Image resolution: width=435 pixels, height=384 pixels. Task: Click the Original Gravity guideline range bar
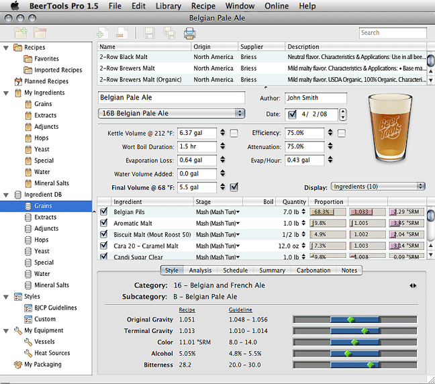(x=354, y=320)
